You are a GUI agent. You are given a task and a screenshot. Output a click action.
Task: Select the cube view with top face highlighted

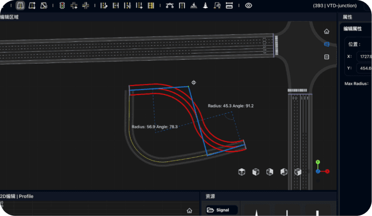(x=242, y=172)
